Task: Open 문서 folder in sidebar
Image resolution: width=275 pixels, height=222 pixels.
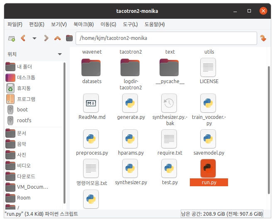Action: pyautogui.click(x=33, y=133)
